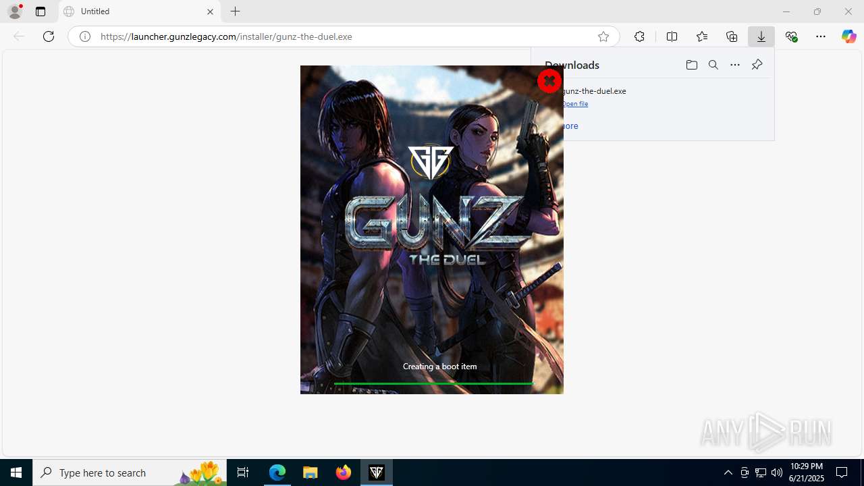The height and width of the screenshot is (486, 864).
Task: Click the installer green progress bar
Action: 434,383
